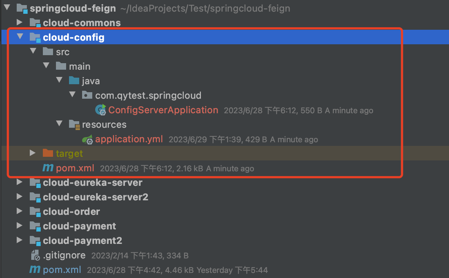Click the .gitignore file icon
Image resolution: width=449 pixels, height=278 pixels.
[36, 255]
